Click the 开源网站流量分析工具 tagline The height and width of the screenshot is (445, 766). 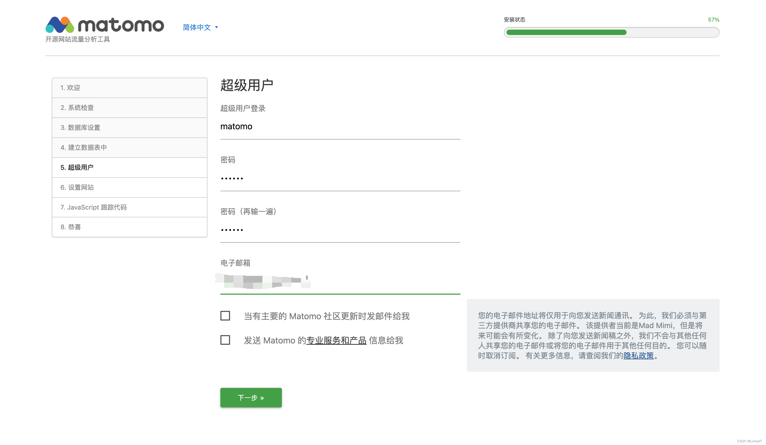click(x=77, y=39)
